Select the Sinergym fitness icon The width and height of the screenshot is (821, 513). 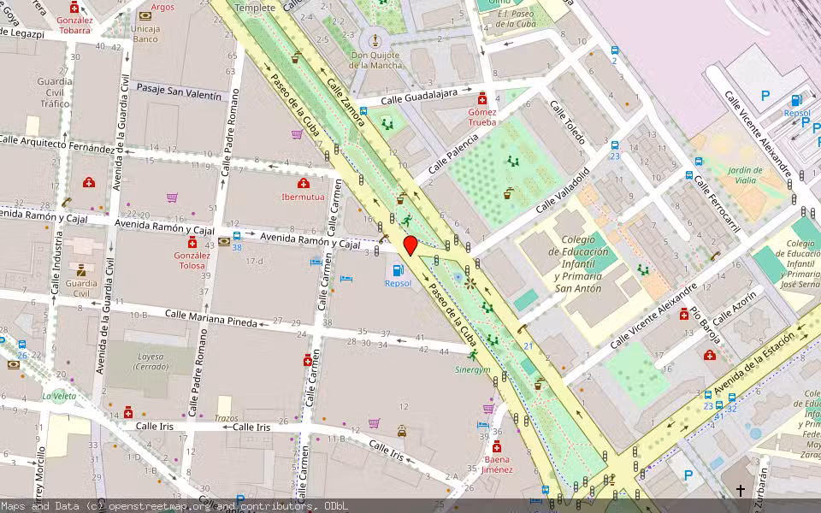[x=473, y=356]
